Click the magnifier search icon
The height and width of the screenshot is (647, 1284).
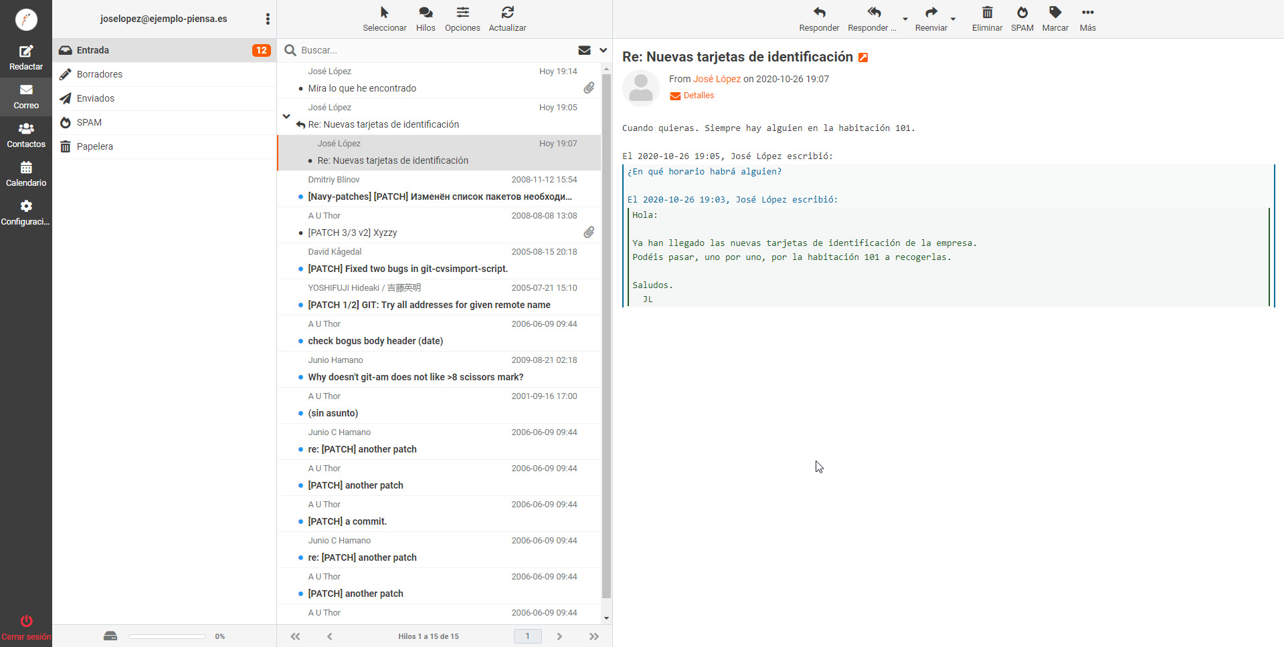click(x=290, y=50)
